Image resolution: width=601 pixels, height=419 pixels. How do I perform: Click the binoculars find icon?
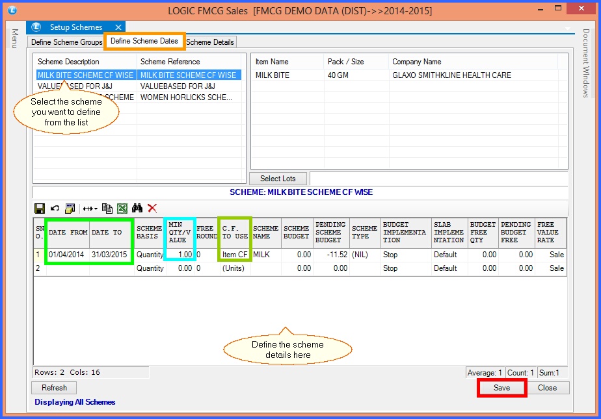[x=137, y=208]
